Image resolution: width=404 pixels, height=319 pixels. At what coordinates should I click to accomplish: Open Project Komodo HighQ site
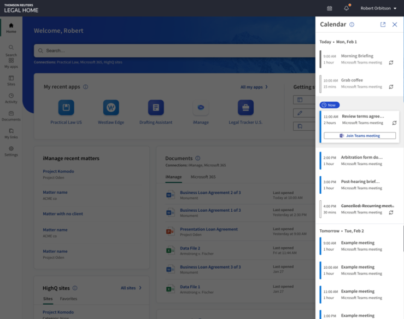click(x=58, y=312)
